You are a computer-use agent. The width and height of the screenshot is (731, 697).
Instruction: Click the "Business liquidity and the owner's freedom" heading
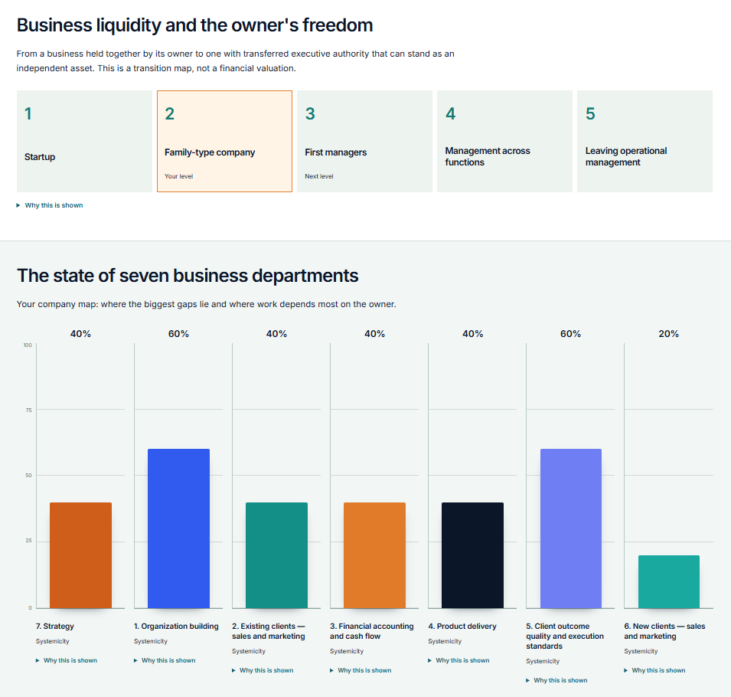pos(195,25)
